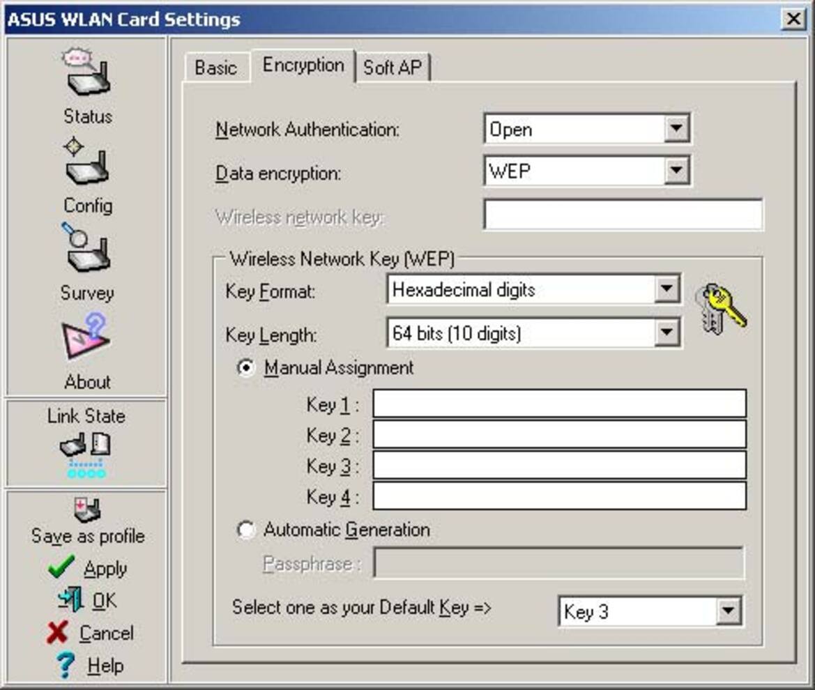Close the ASUS WLAN Card Settings window
Viewport: 815px width, 690px height.
click(x=793, y=20)
